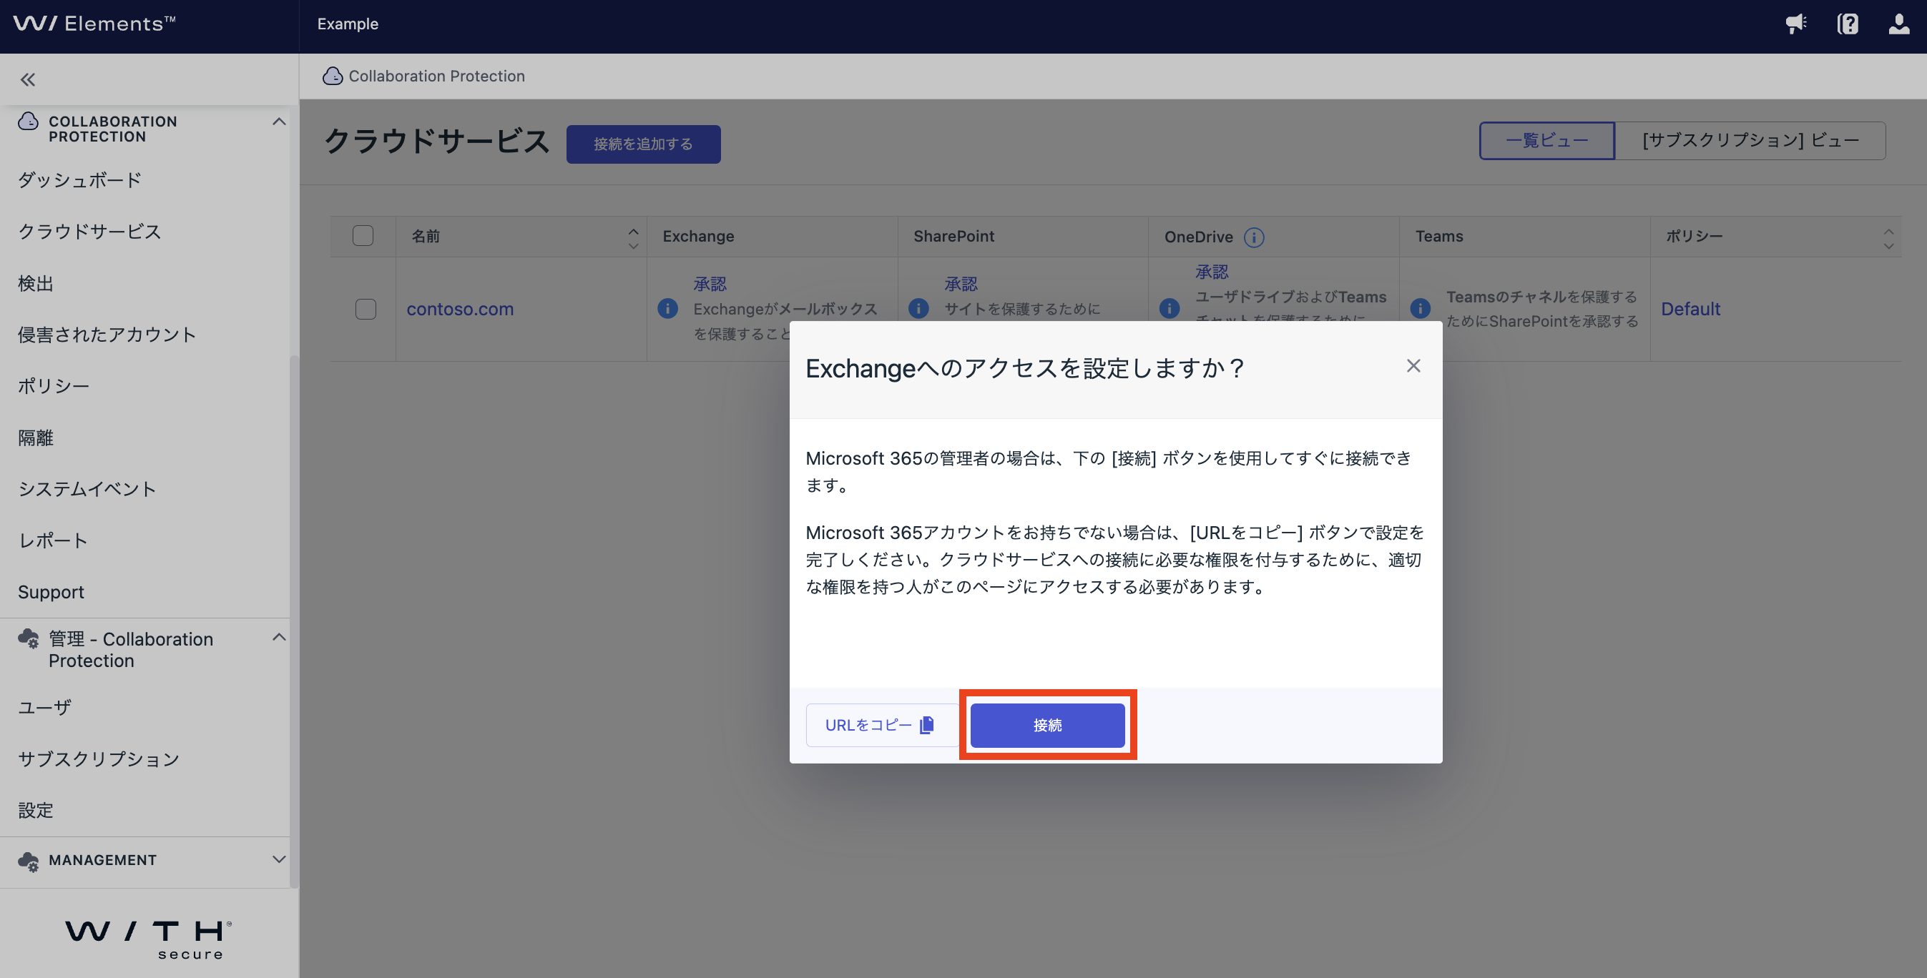Click the OneDrive status info icon in contoso.com row
Screen dimensions: 1927x978
pyautogui.click(x=1170, y=308)
